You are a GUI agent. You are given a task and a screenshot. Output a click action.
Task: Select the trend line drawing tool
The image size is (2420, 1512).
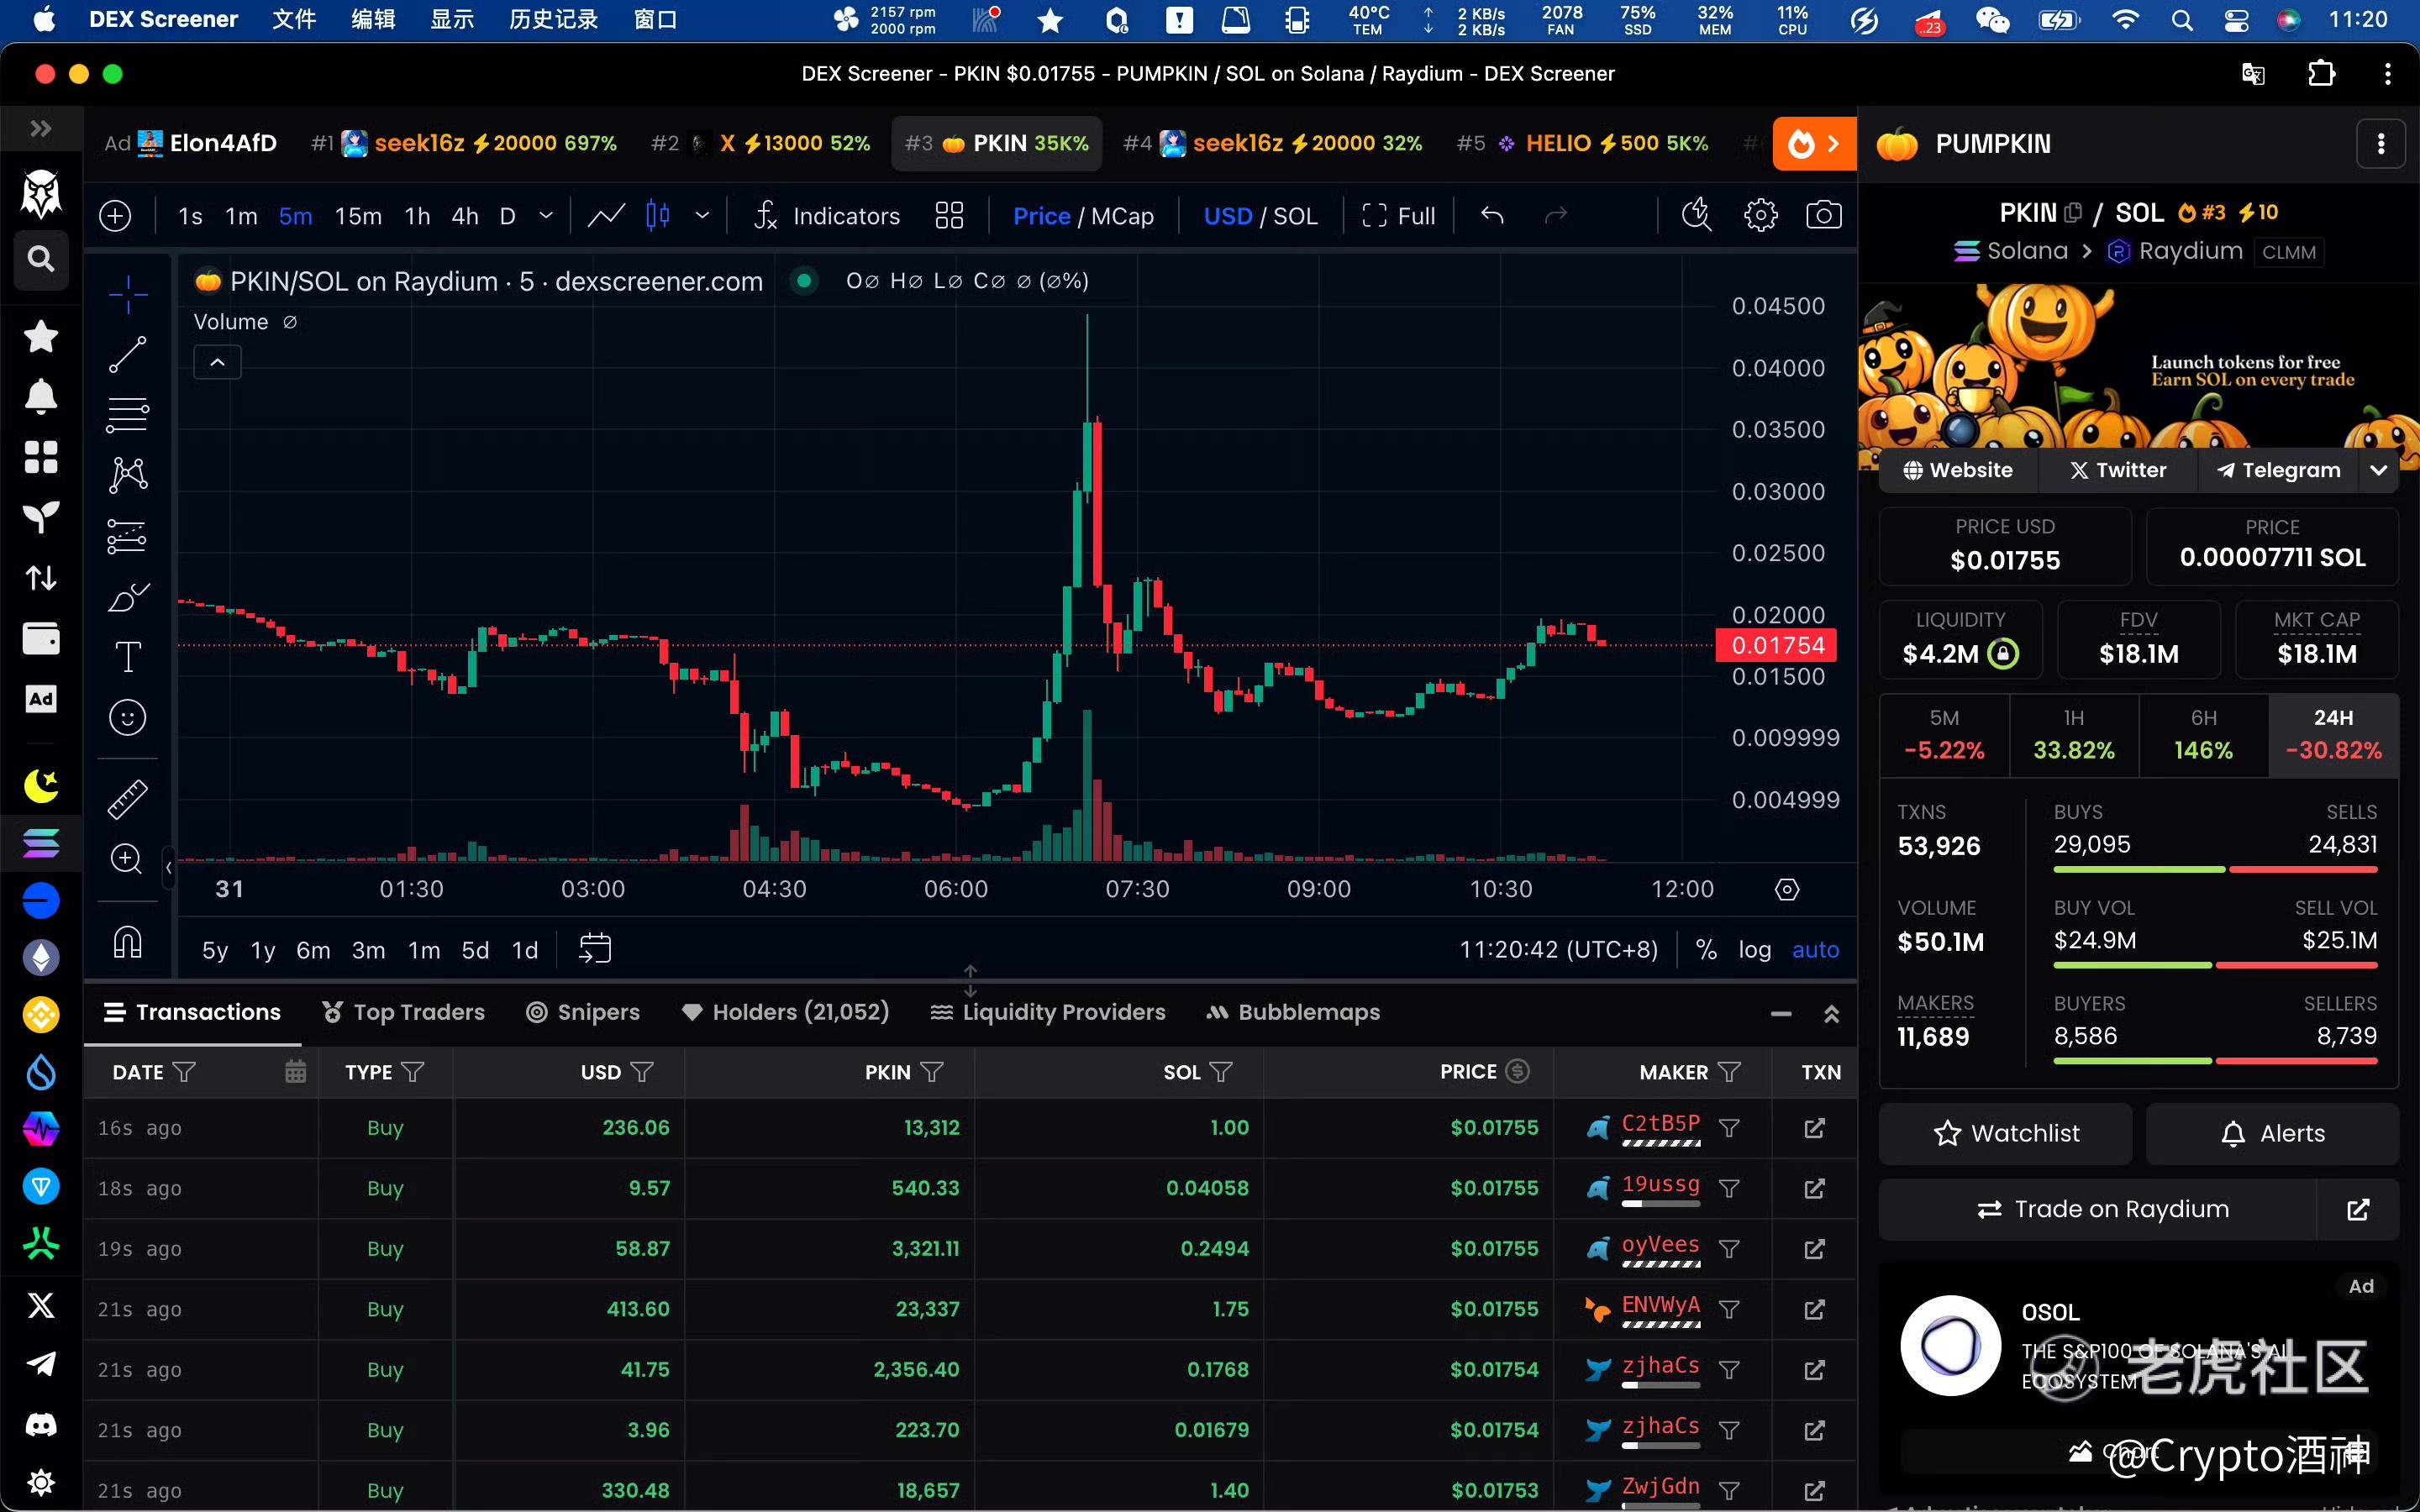point(127,354)
